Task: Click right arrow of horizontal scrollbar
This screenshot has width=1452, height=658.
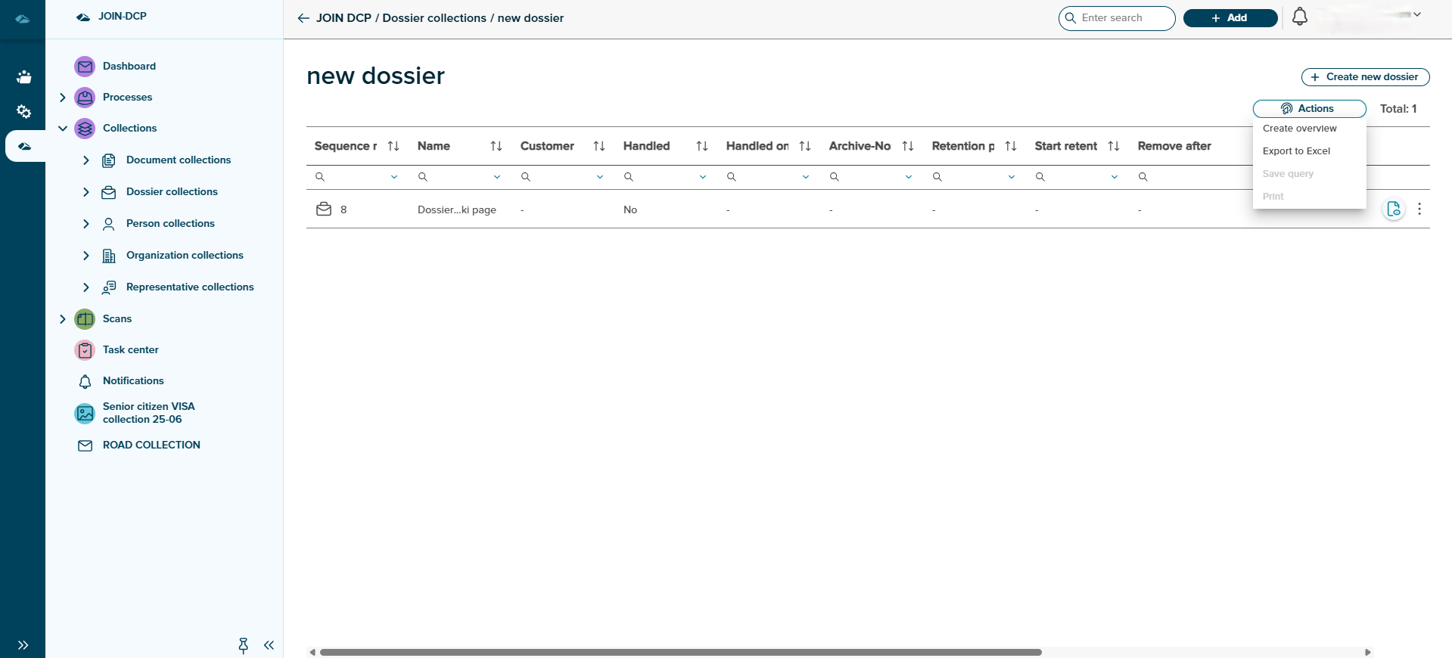Action: (x=1367, y=652)
